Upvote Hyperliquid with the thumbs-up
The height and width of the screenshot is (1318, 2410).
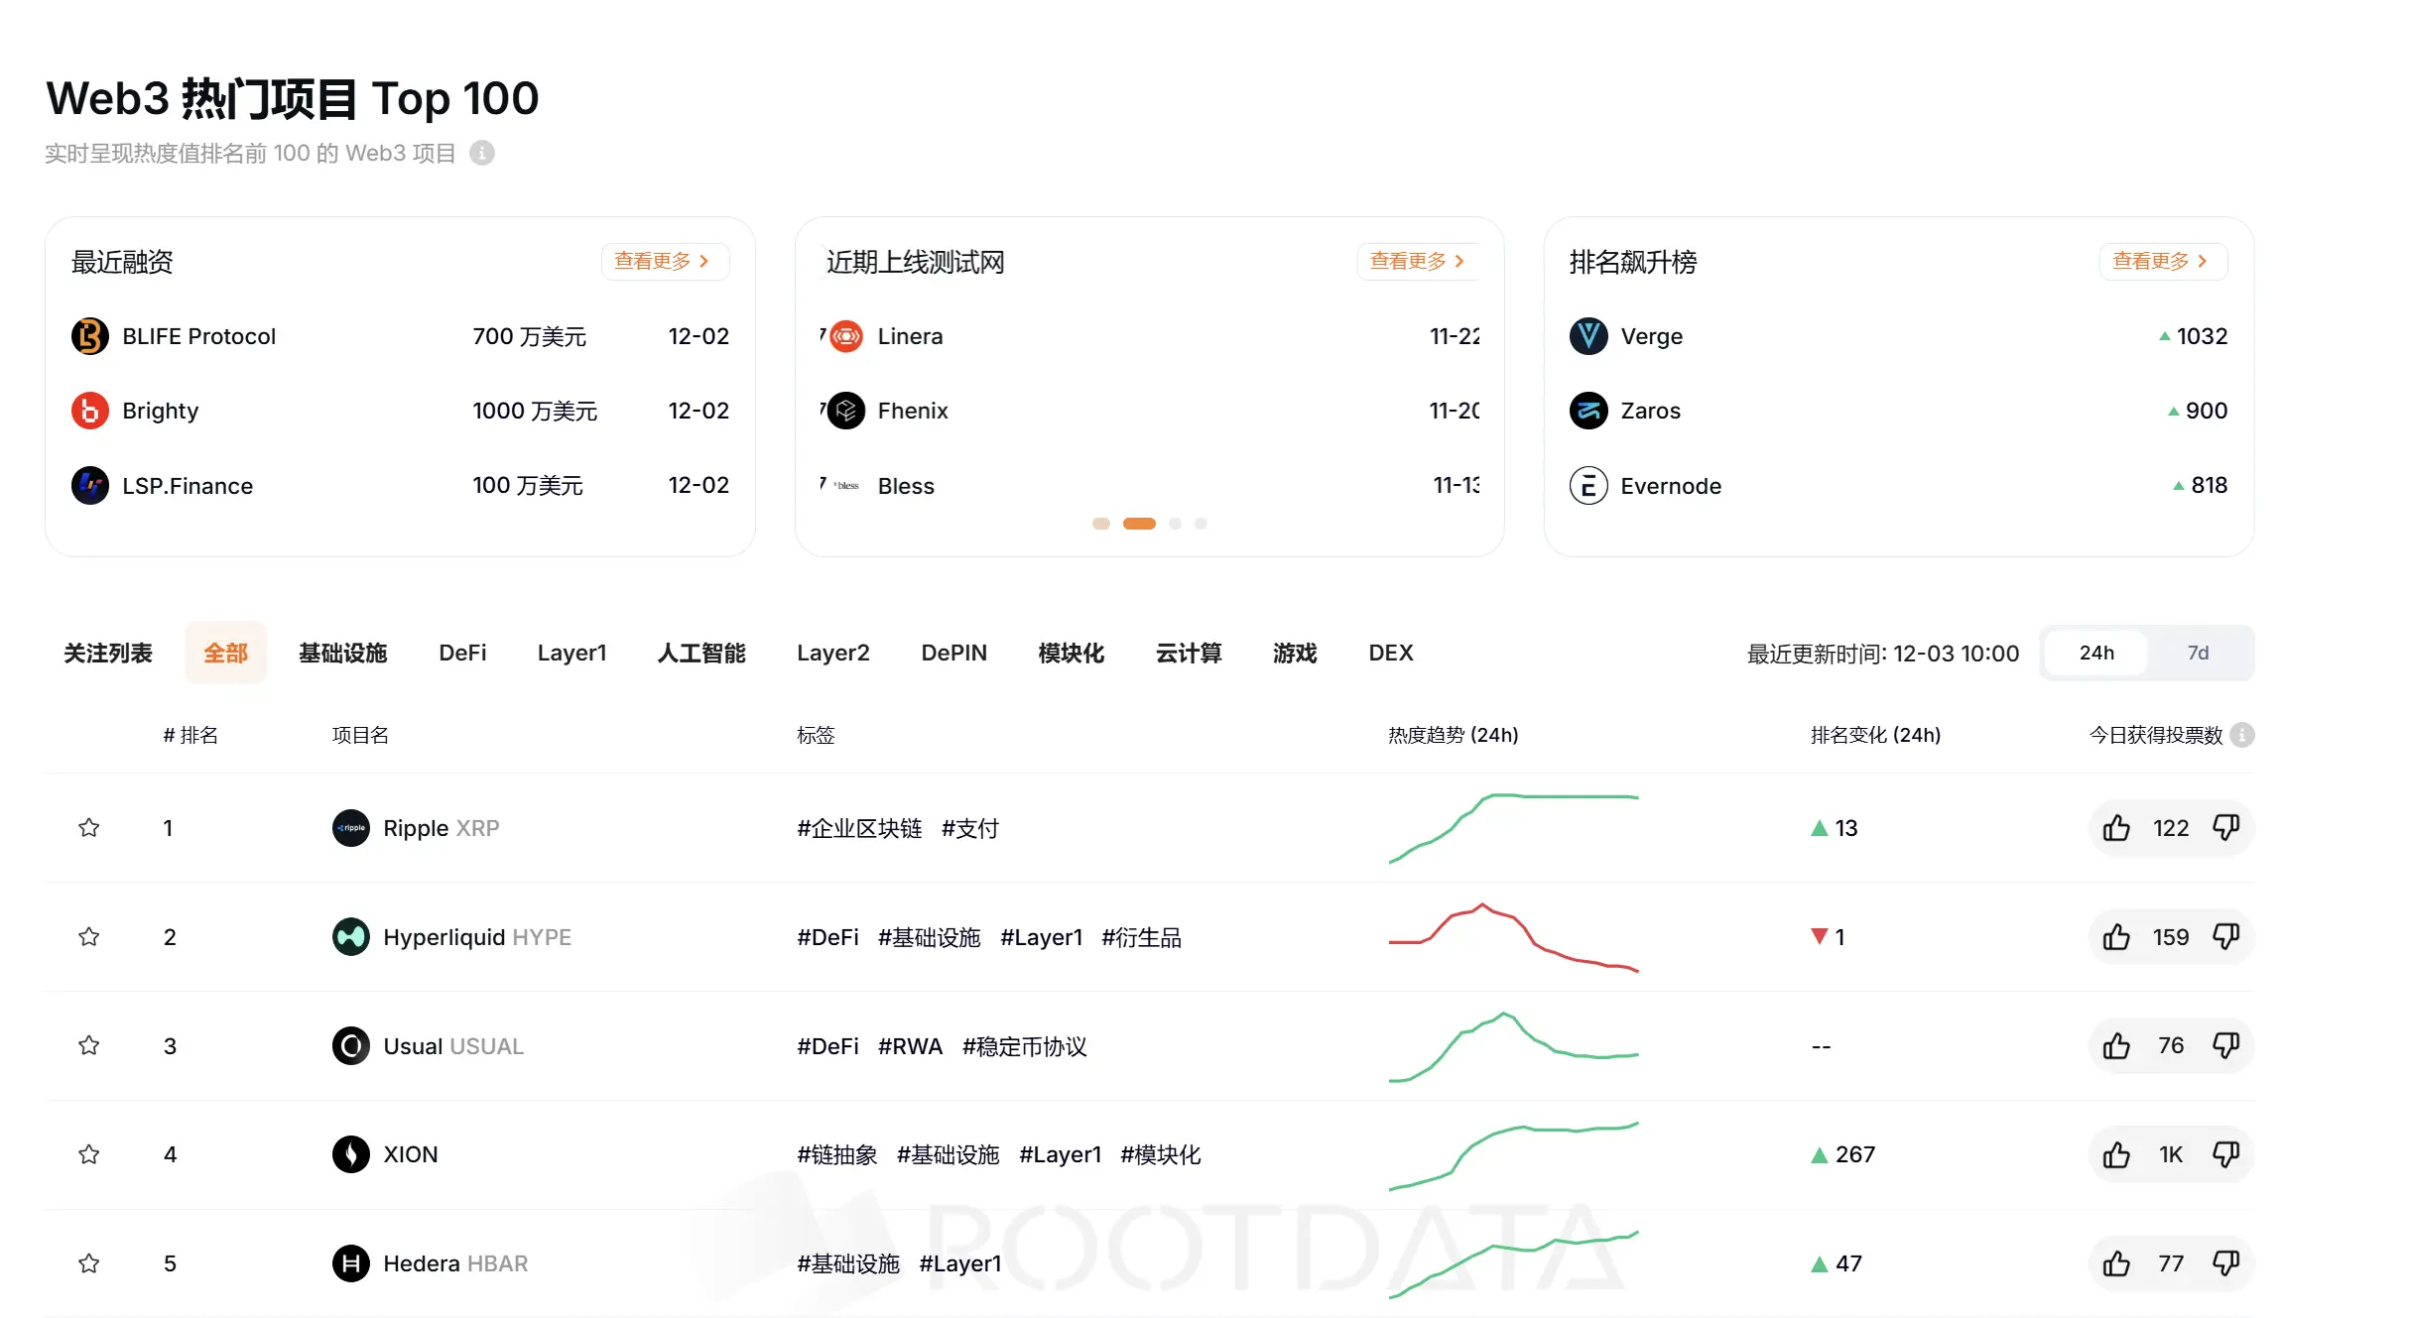2116,936
